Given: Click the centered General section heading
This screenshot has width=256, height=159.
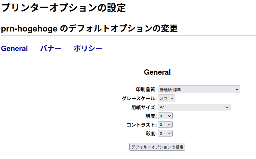Looking at the screenshot, I should 157,72.
